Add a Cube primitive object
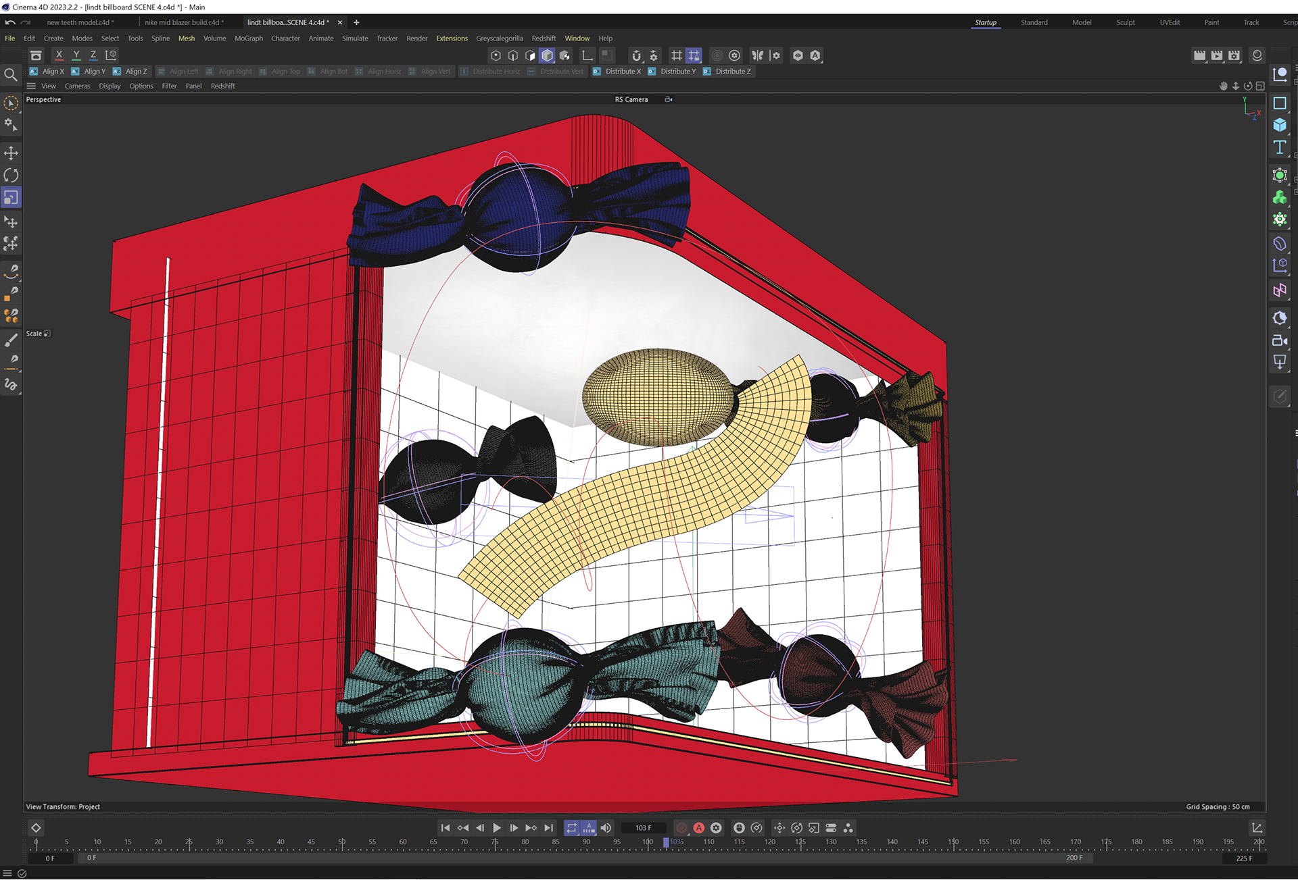 click(1279, 125)
